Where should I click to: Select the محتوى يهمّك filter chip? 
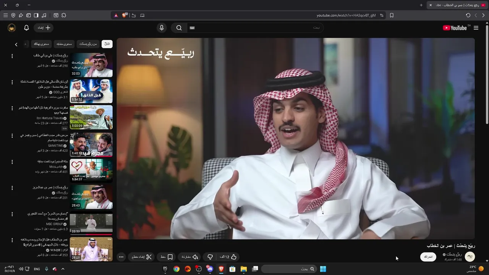tap(41, 44)
